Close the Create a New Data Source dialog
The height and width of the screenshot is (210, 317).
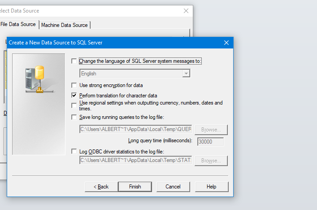(226, 43)
